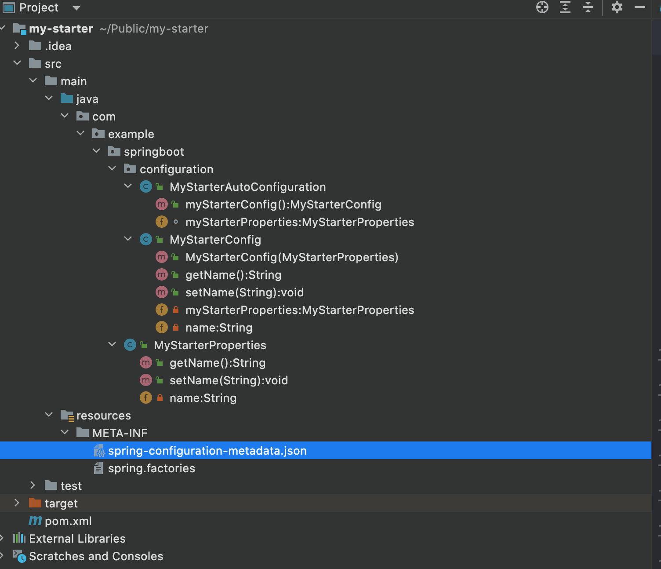Click the orange target folder icon
661x569 pixels.
tap(35, 503)
